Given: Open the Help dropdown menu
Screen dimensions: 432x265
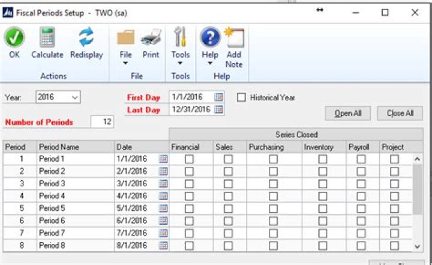Looking at the screenshot, I should coord(210,45).
